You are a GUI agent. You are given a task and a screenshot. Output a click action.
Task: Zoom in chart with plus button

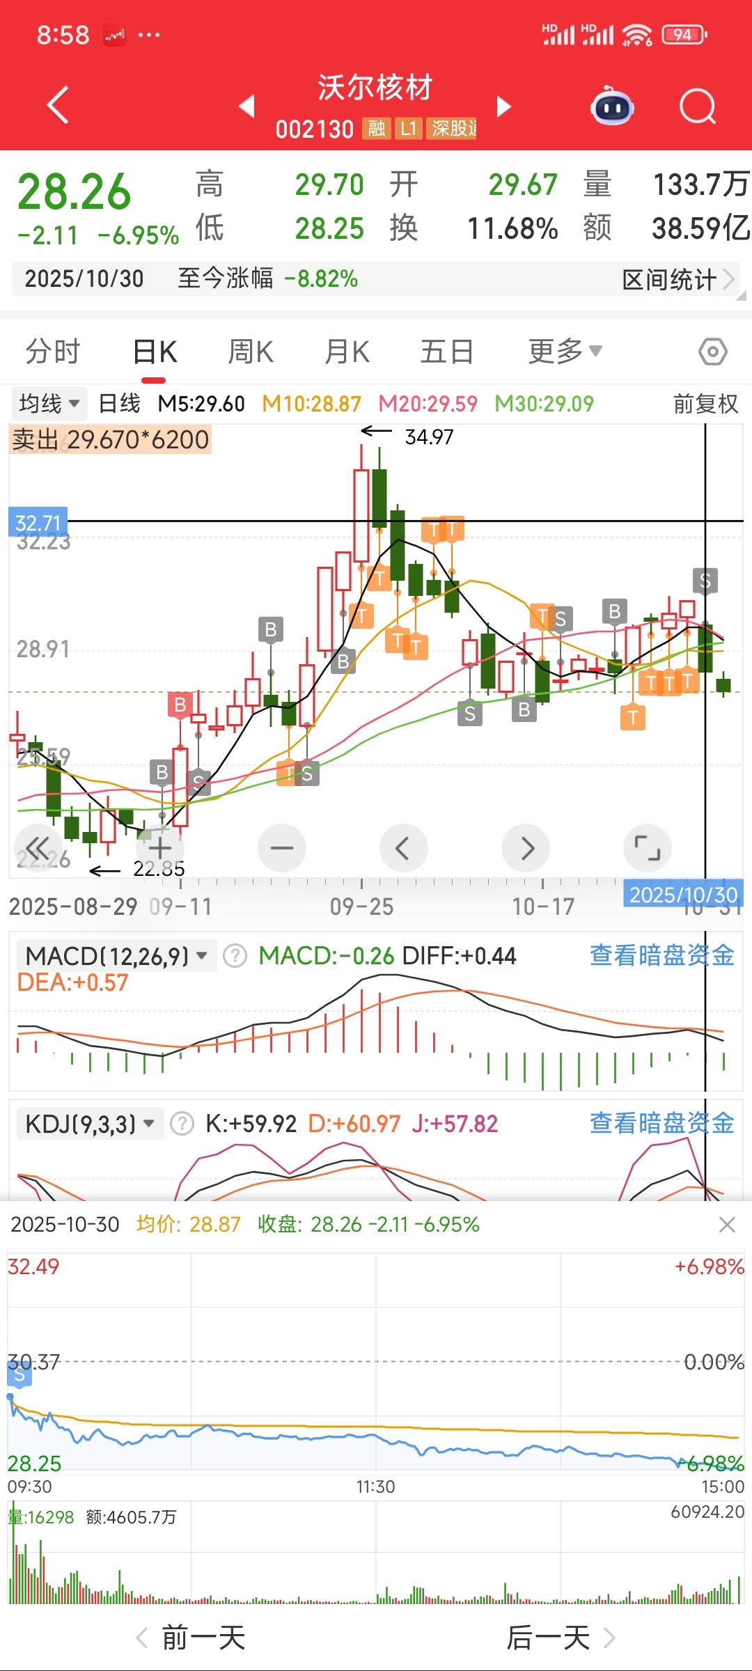(160, 848)
